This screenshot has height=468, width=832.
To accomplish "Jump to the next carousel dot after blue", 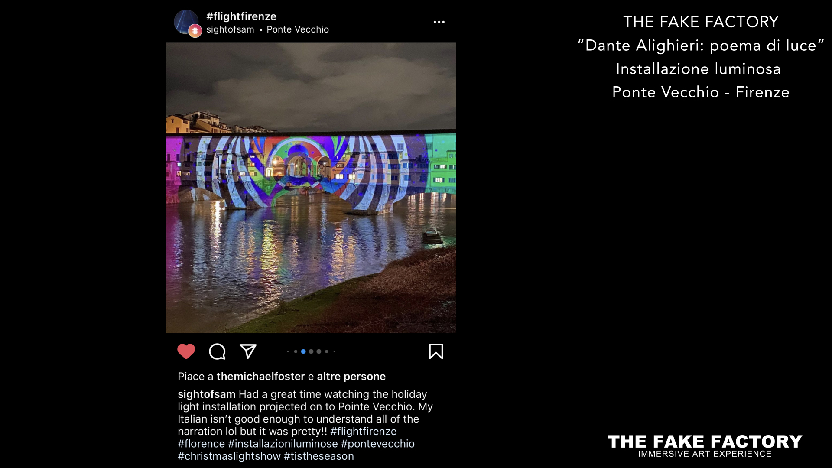I will (311, 351).
